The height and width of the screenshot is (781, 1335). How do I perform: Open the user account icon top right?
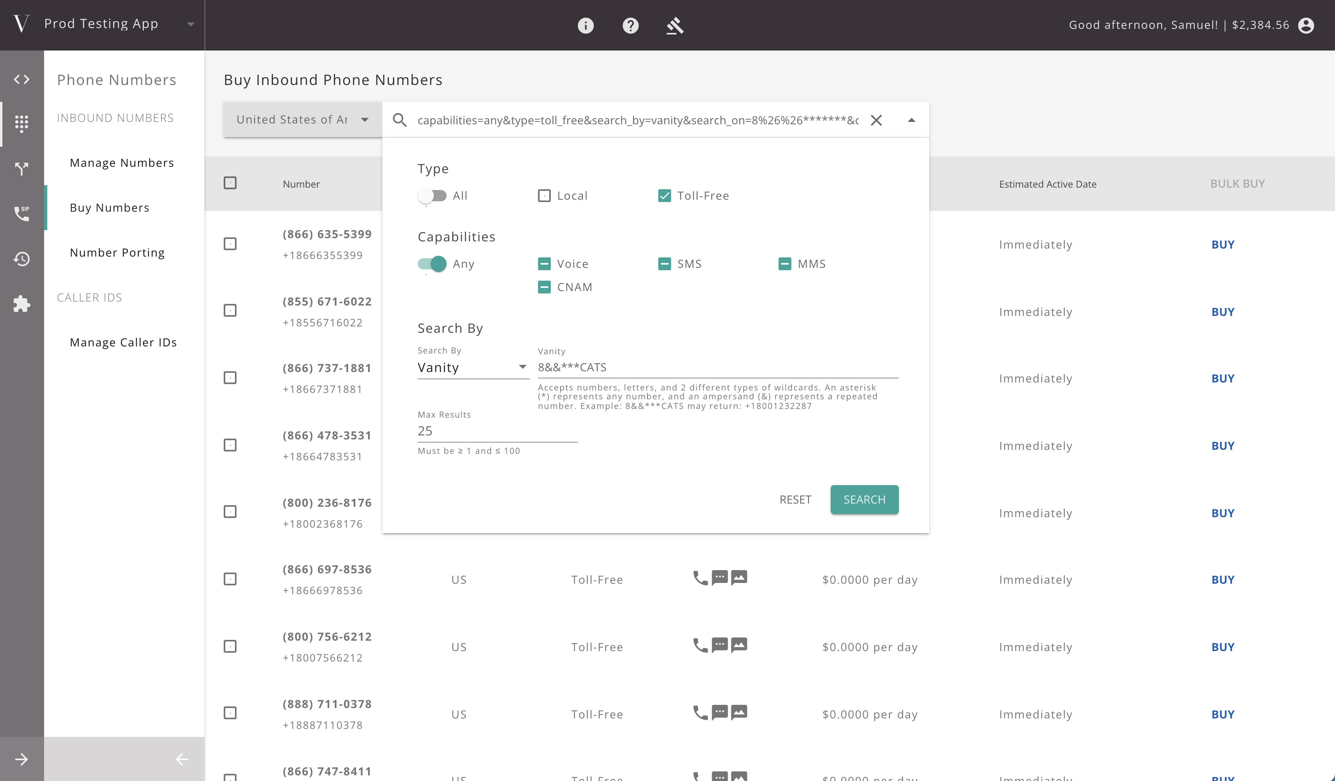[x=1307, y=25]
